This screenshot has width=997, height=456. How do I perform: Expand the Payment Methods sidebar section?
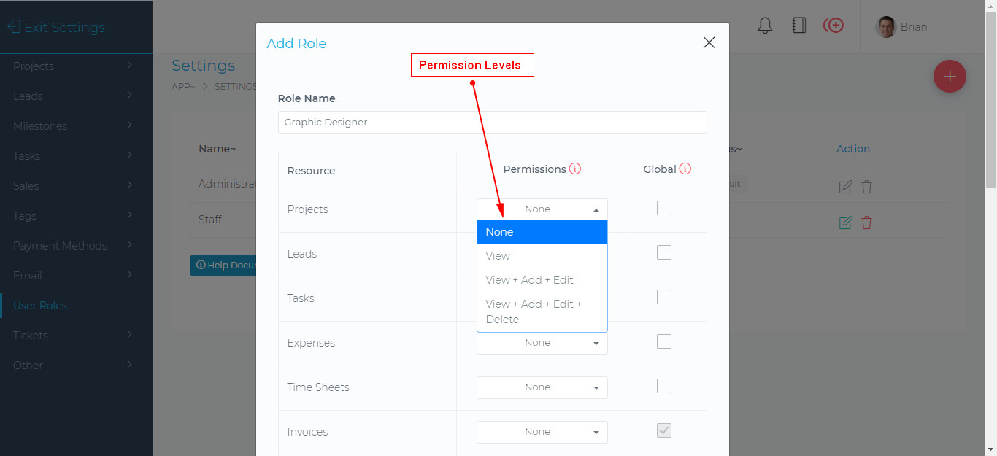(61, 245)
